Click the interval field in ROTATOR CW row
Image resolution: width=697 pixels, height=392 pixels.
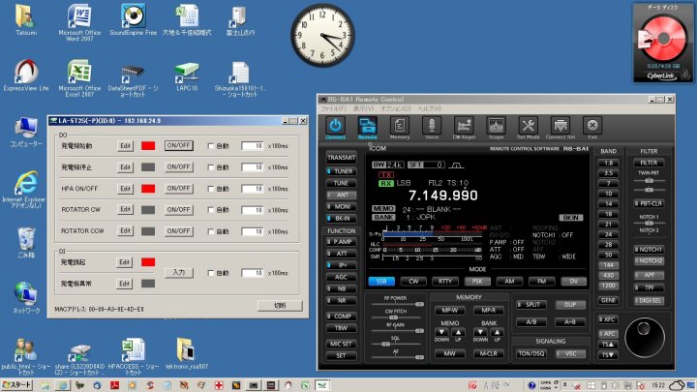pyautogui.click(x=252, y=211)
